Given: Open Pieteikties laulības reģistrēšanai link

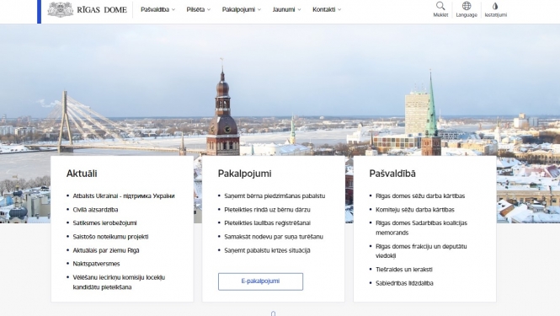Looking at the screenshot, I should point(268,223).
